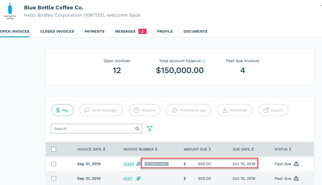The image size is (322, 185).
Task: Click warning icon on invoice 12345 row
Action: [x=296, y=164]
